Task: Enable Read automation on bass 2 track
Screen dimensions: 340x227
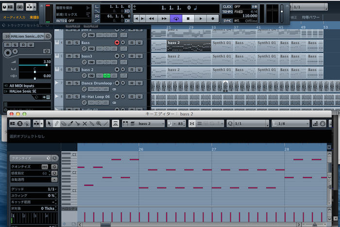Action: 132,70
